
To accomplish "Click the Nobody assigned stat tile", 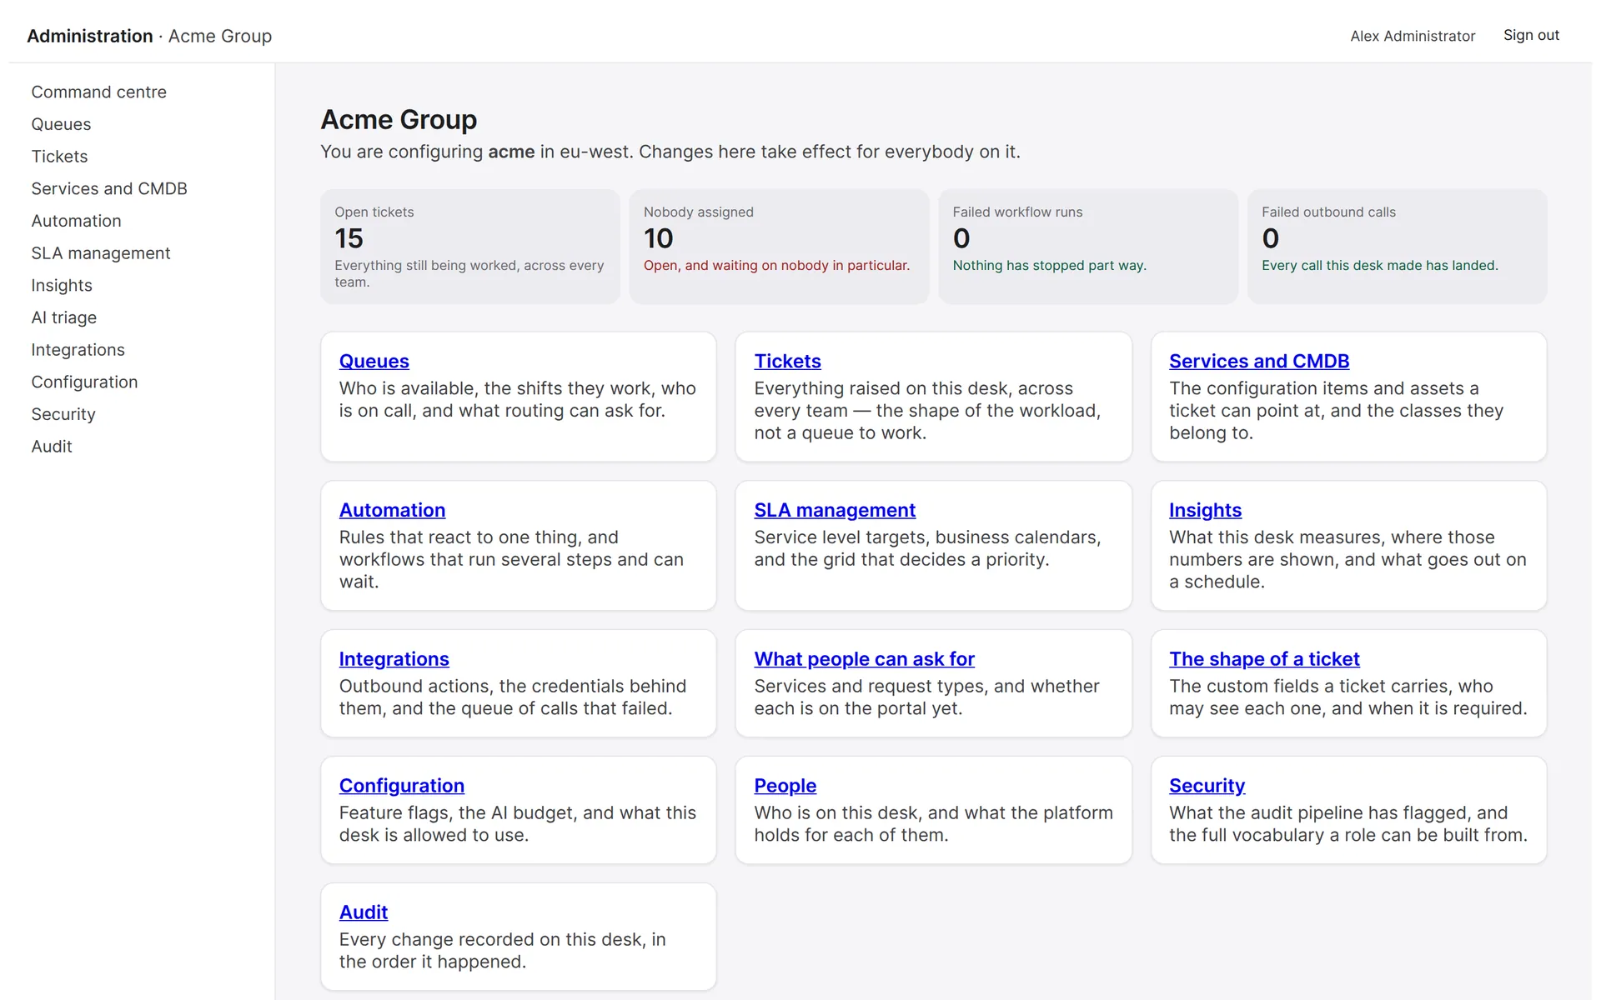I will (x=779, y=247).
